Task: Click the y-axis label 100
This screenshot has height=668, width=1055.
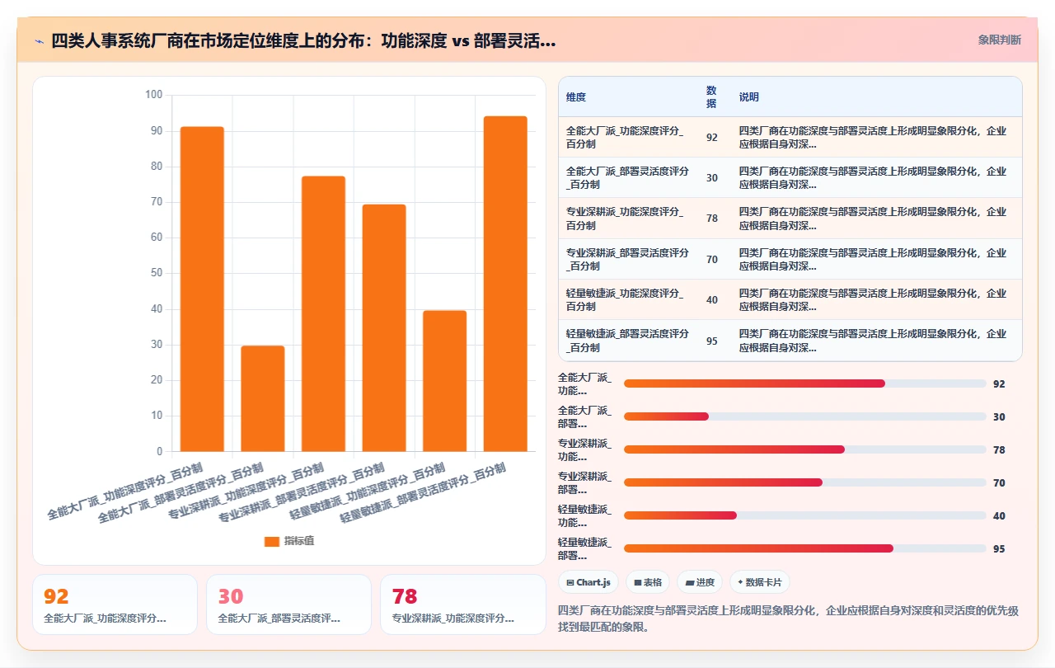Action: pyautogui.click(x=153, y=95)
